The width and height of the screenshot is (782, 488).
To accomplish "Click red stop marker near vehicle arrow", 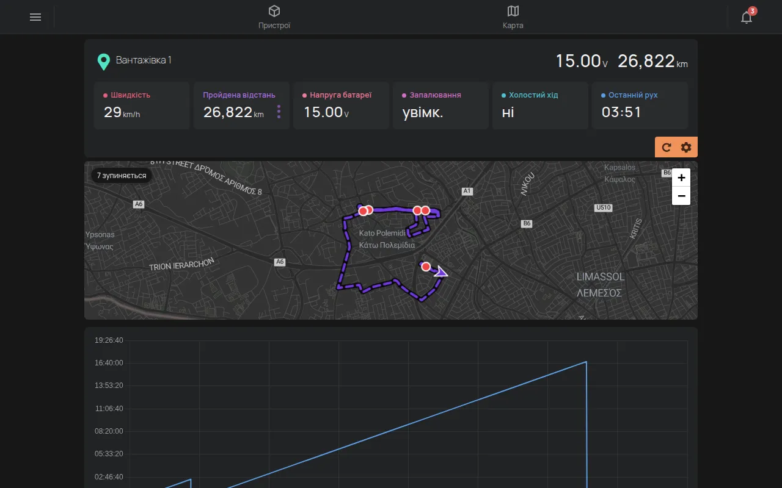I will [x=426, y=267].
